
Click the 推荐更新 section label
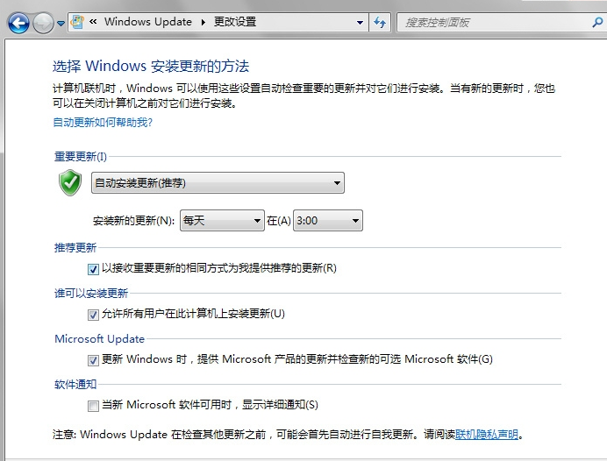[75, 247]
